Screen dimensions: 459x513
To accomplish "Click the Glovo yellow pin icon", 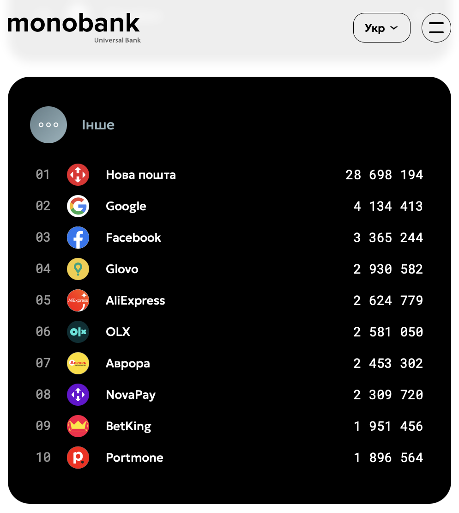I will tap(78, 269).
